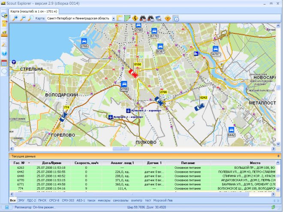This screenshot has height=212, width=283.
Task: Click the zoom in magnifier tool
Action: 15,18
